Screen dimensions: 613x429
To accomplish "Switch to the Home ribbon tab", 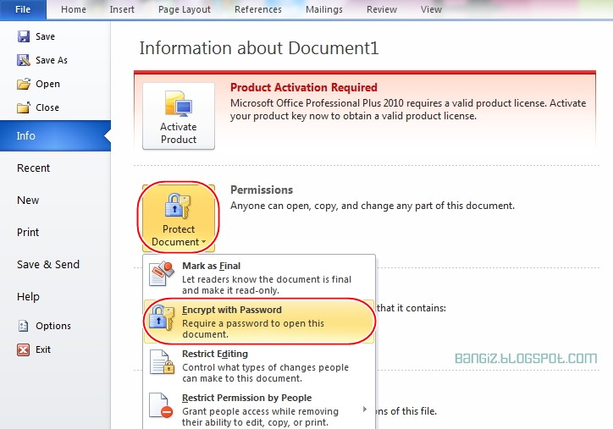I will (x=74, y=9).
